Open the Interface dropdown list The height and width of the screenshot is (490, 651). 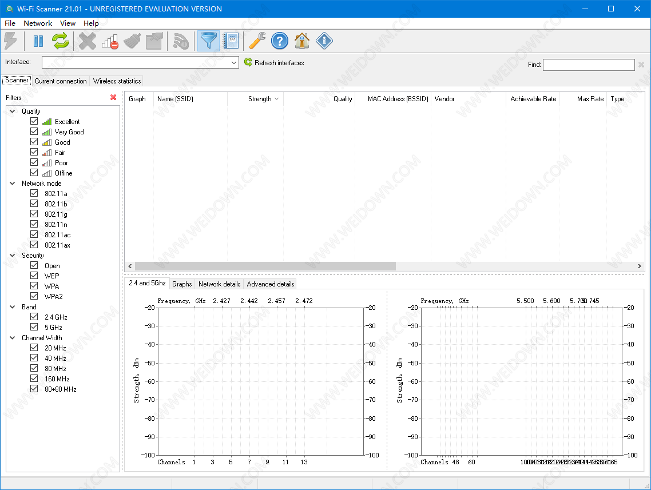click(x=234, y=63)
